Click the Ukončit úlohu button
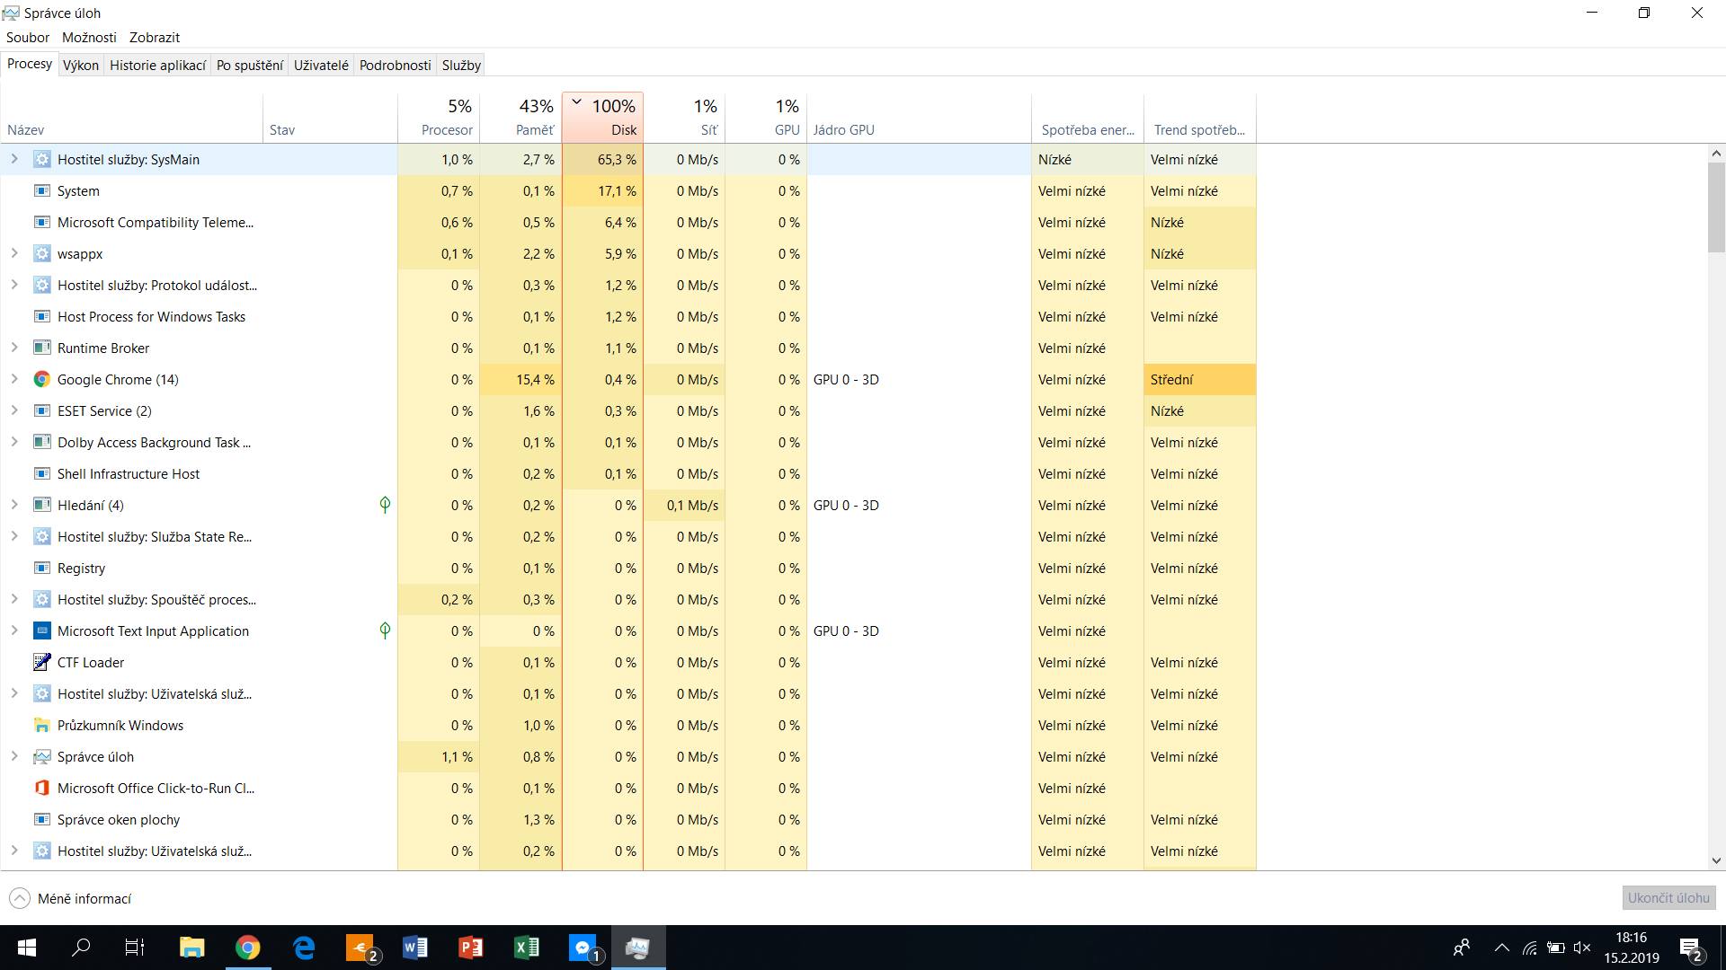This screenshot has height=970, width=1726. (x=1668, y=897)
